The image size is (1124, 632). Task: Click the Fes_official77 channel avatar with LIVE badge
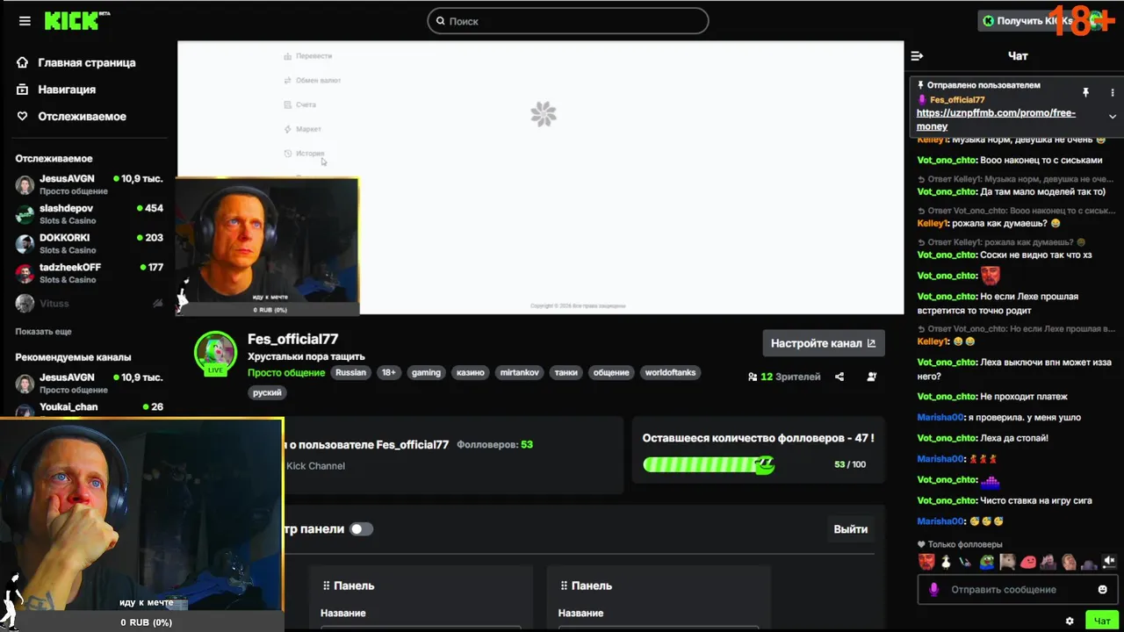[215, 352]
